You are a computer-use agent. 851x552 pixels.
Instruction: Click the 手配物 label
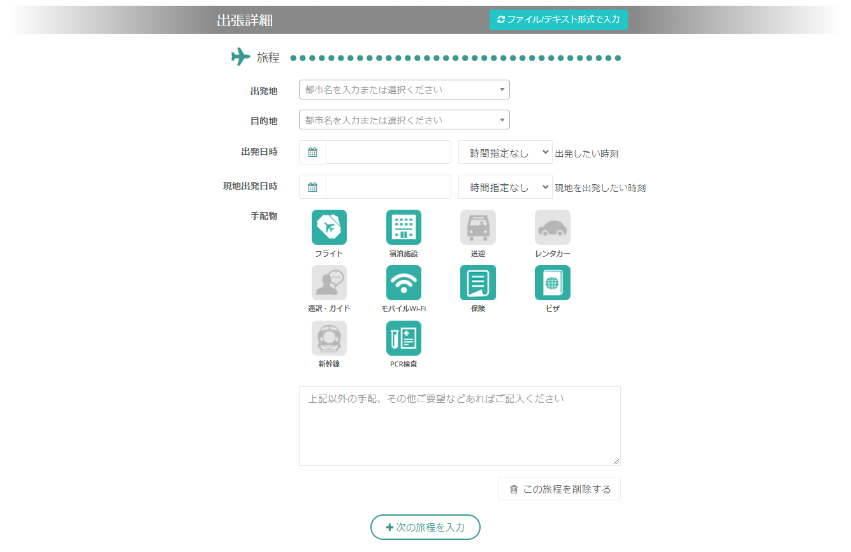264,216
